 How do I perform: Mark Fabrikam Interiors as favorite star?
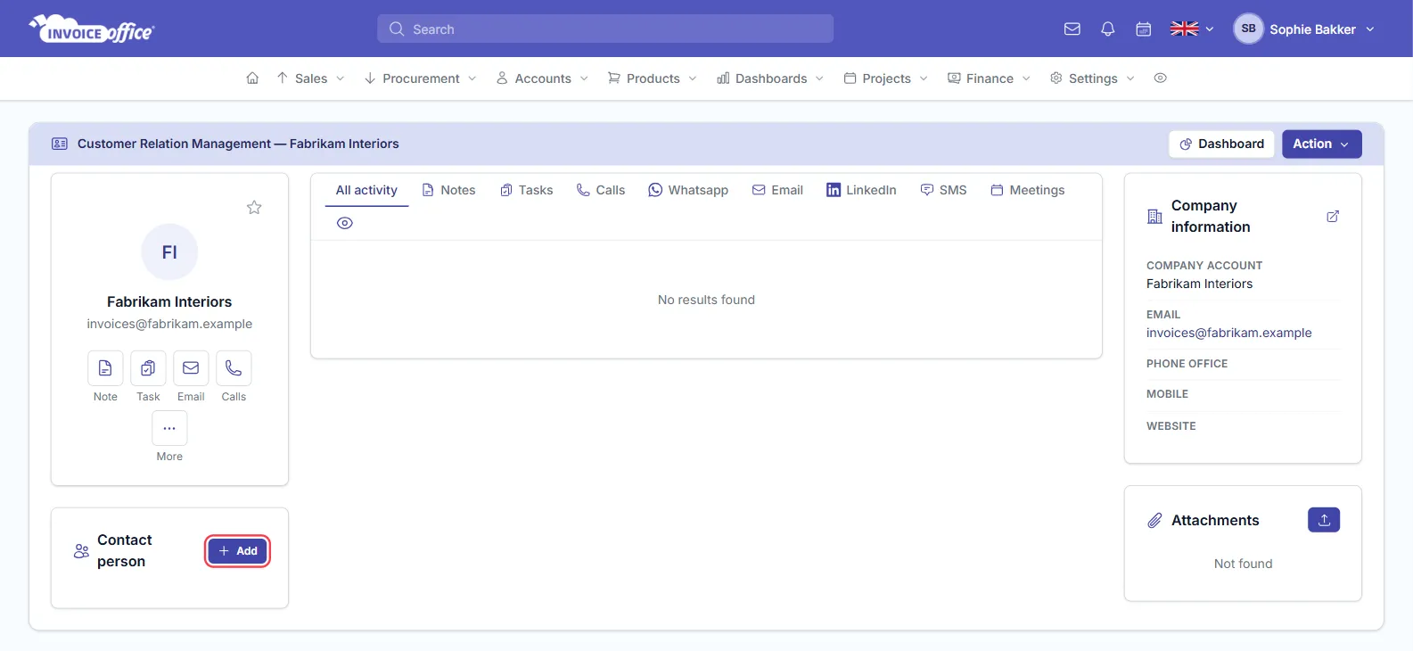pos(254,207)
